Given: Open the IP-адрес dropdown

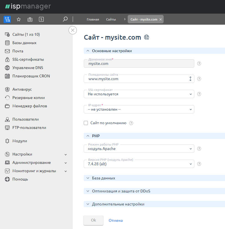Looking at the screenshot, I should click(x=139, y=109).
